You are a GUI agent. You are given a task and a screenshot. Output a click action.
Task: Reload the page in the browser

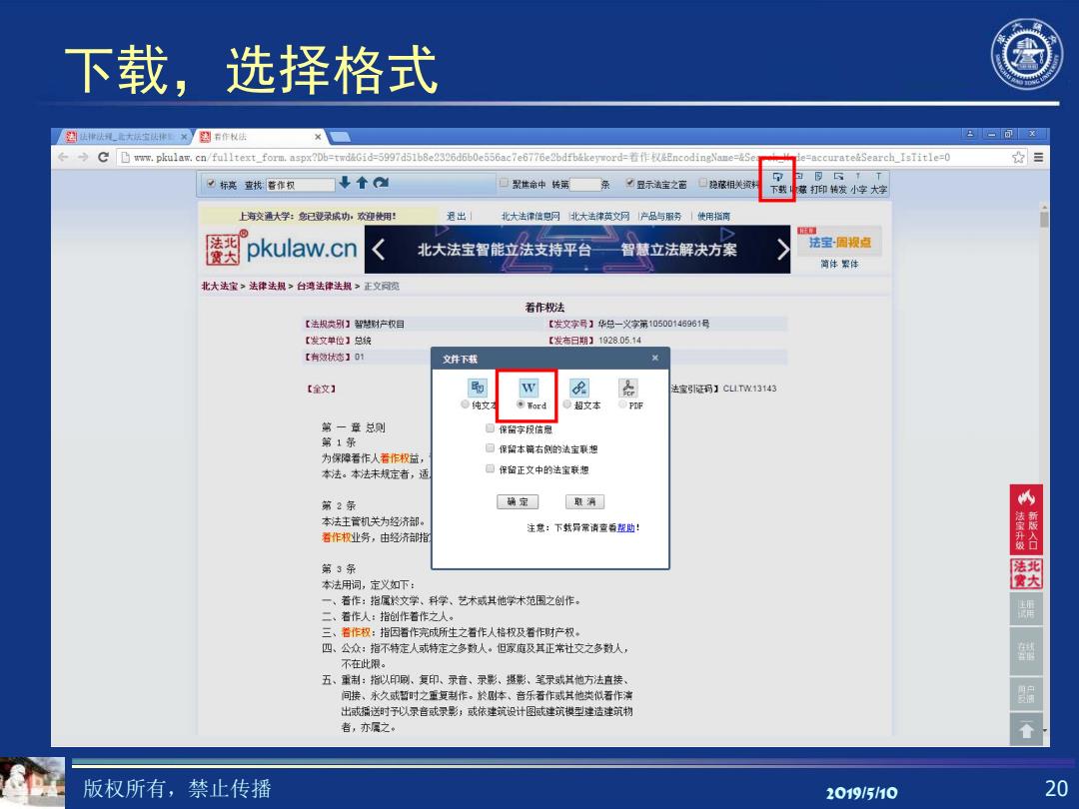point(103,157)
